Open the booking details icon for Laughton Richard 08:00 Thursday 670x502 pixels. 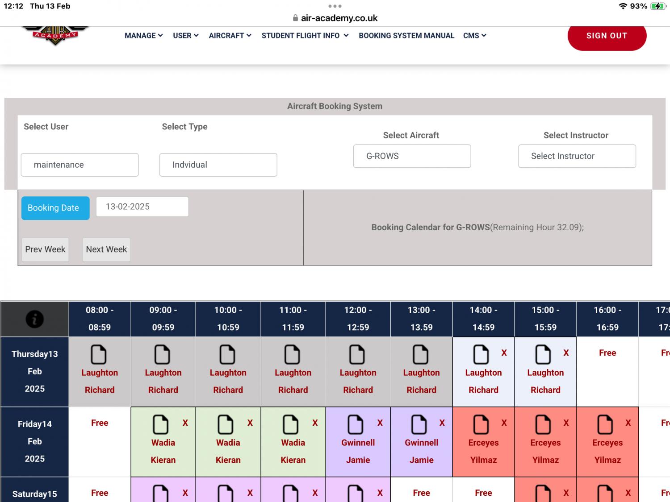[99, 354]
